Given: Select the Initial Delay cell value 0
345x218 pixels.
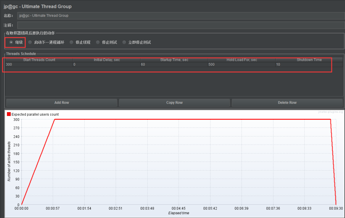Looking at the screenshot, I should (x=107, y=65).
